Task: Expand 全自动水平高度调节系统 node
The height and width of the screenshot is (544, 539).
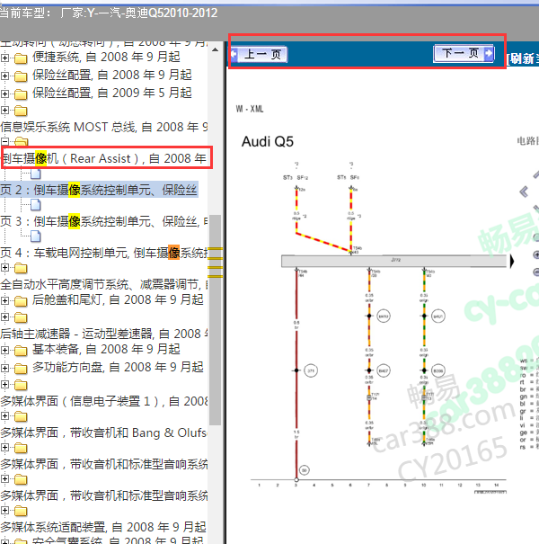Action: pyautogui.click(x=4, y=268)
